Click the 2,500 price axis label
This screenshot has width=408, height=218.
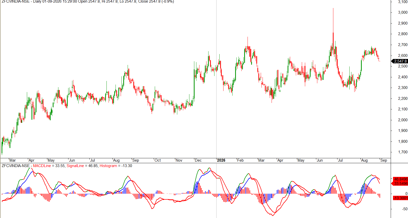coord(403,66)
